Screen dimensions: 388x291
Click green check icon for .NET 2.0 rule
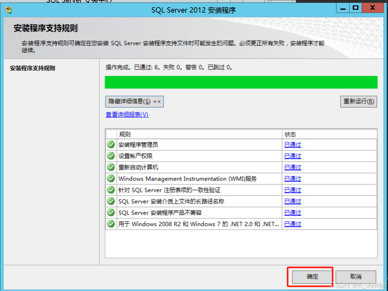pos(111,224)
